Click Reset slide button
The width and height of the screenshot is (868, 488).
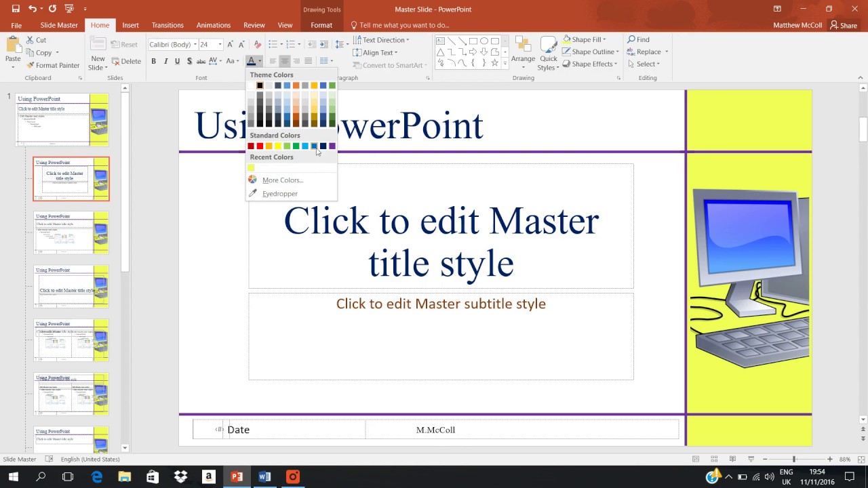click(x=124, y=44)
